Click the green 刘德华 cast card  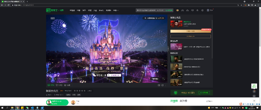[57, 102]
